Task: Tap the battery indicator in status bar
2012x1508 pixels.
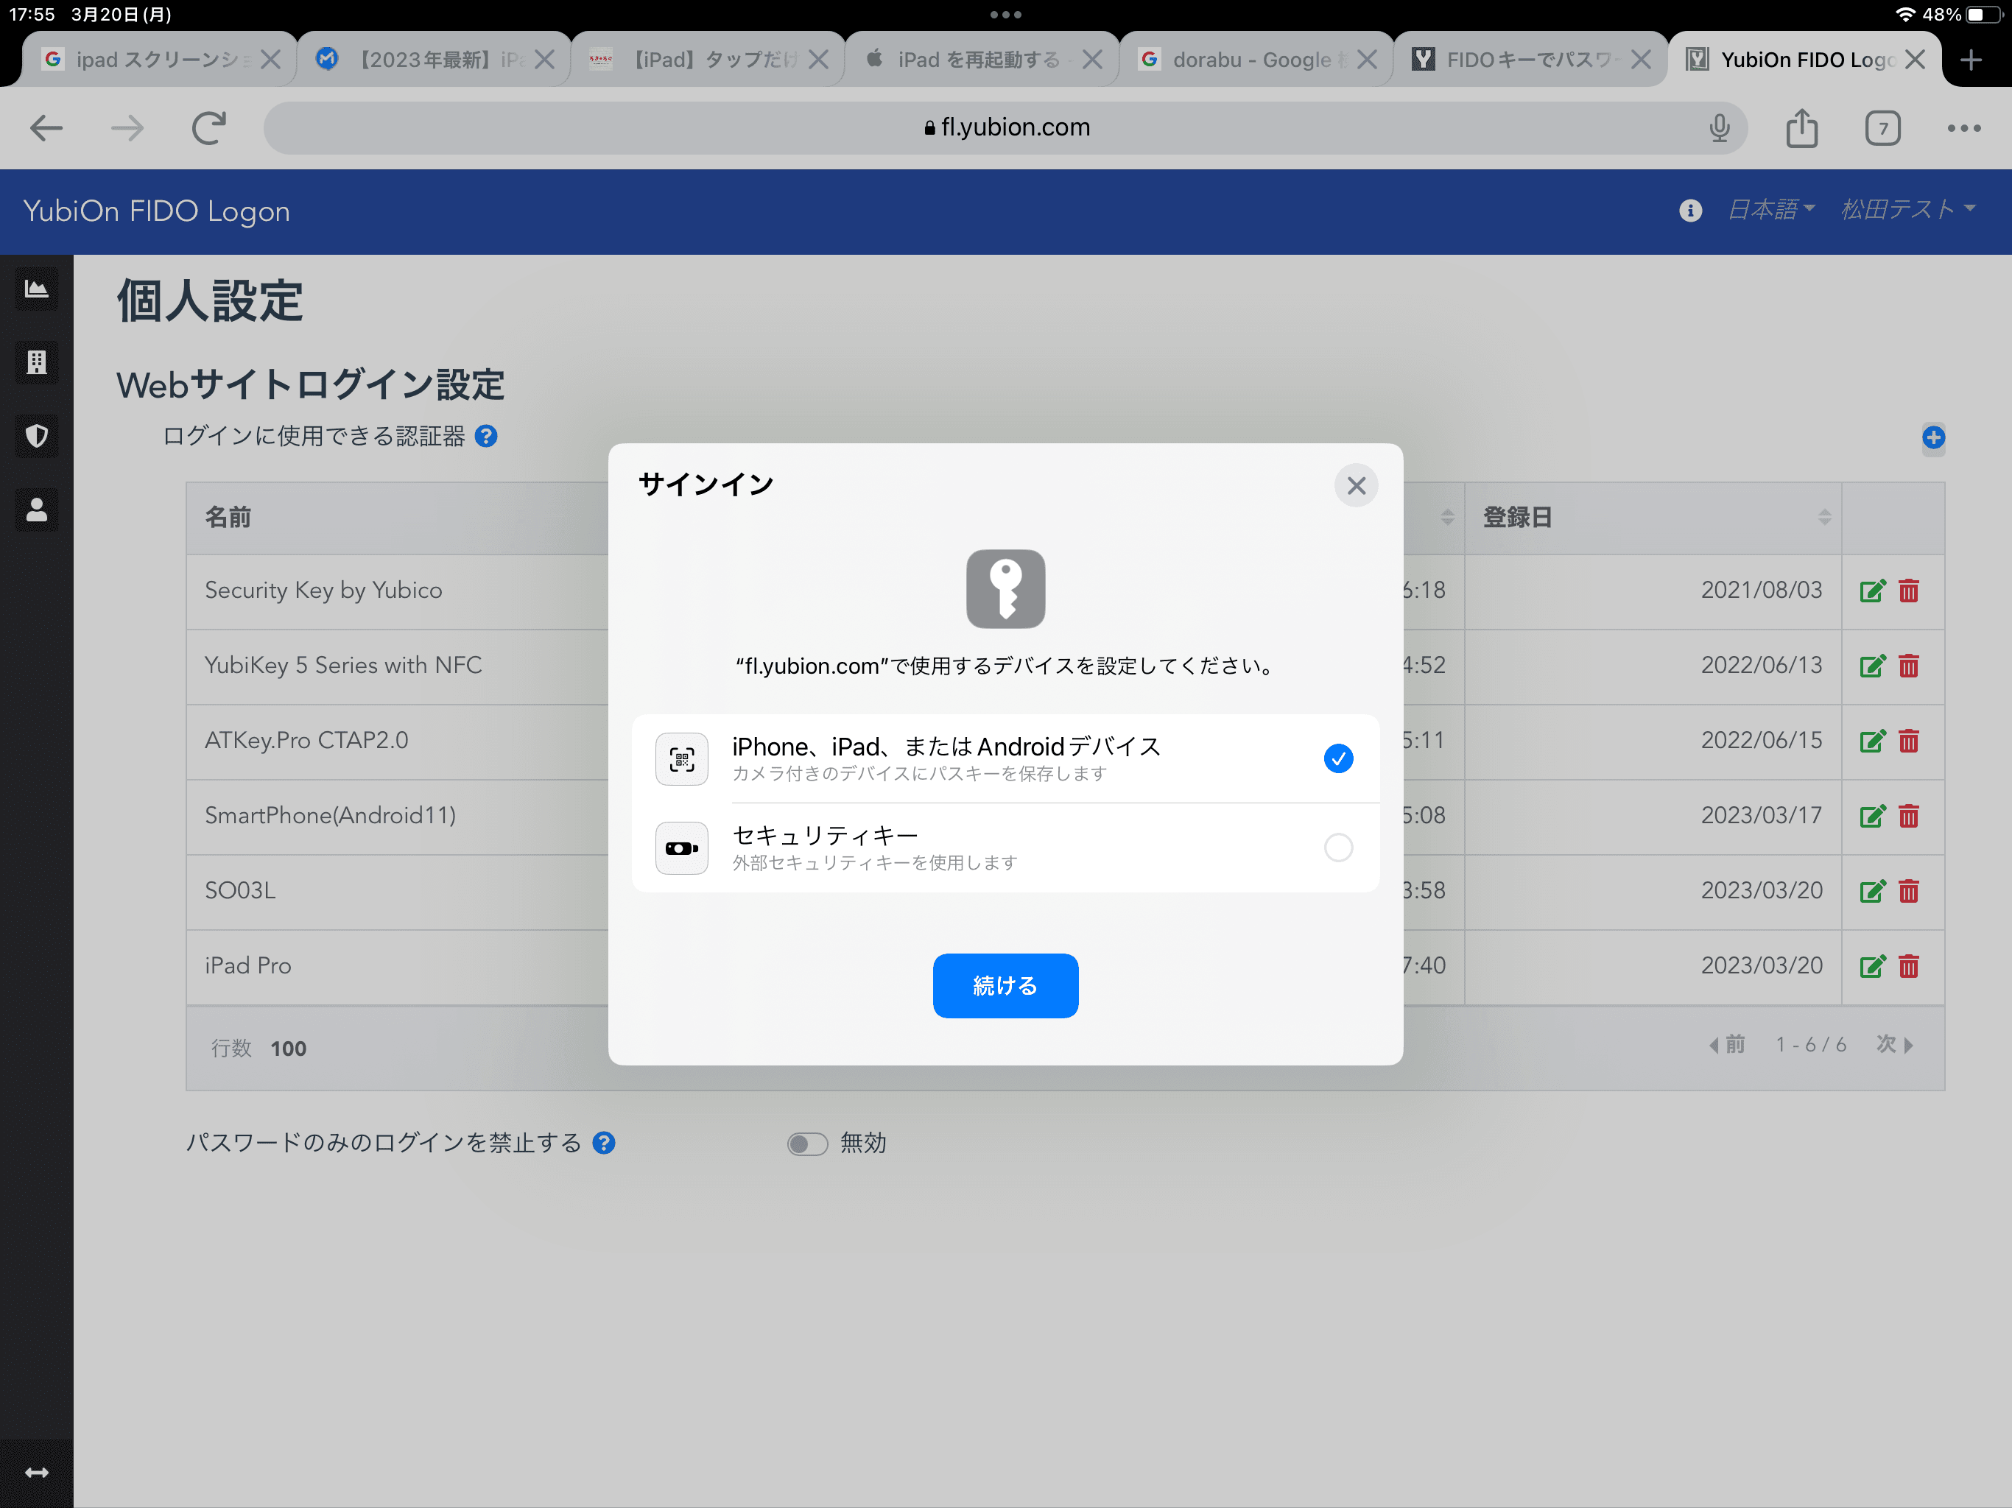Action: [1985, 15]
